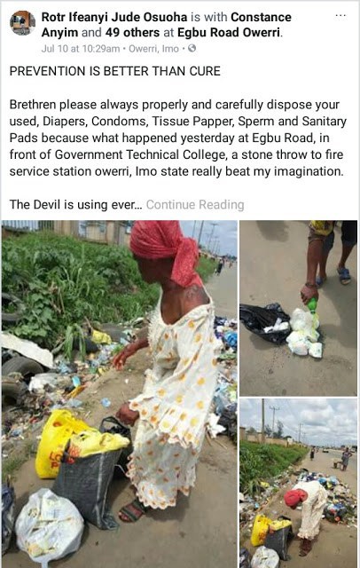
Task: Click the PREVENTION IS BETTER THAN CURE heading
Action: [x=115, y=71]
